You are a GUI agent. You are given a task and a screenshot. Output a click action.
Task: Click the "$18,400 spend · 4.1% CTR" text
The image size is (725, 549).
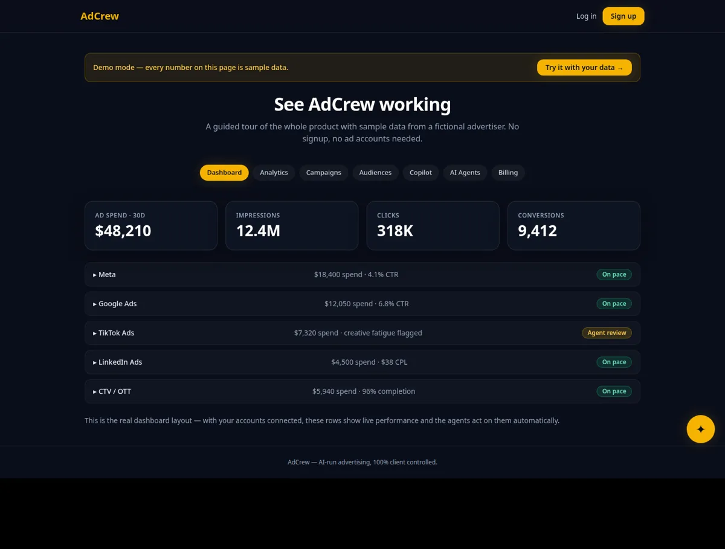click(356, 274)
